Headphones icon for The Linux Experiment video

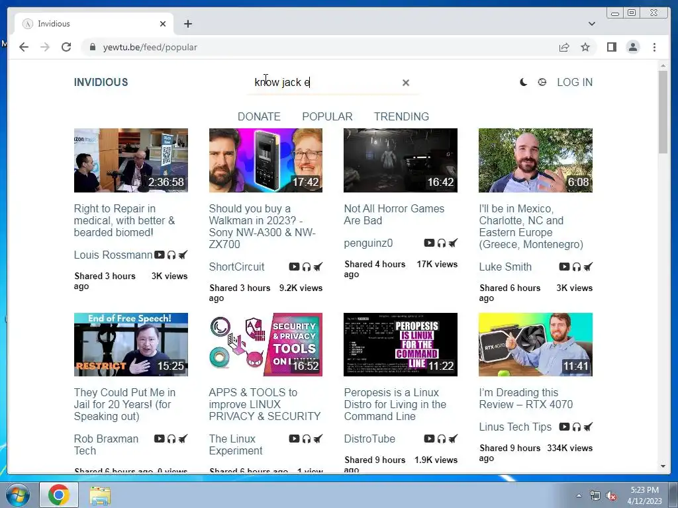pos(307,439)
